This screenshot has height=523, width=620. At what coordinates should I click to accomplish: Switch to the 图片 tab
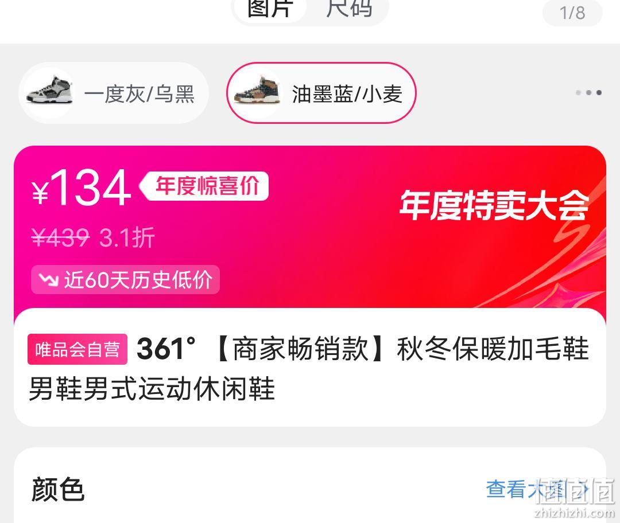pos(270,9)
